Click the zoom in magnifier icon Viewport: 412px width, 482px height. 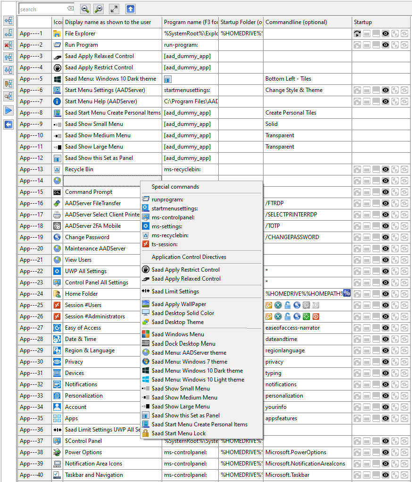[x=85, y=9]
